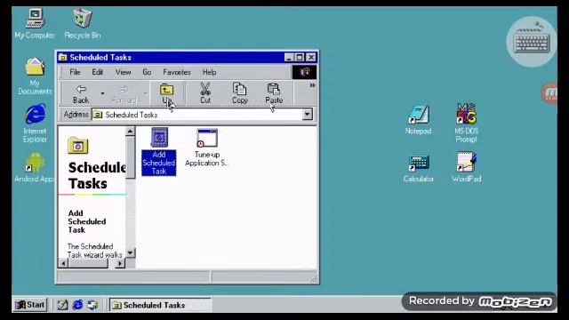Screen dimensions: 569x320
Task: Open the View menu
Action: 123,72
